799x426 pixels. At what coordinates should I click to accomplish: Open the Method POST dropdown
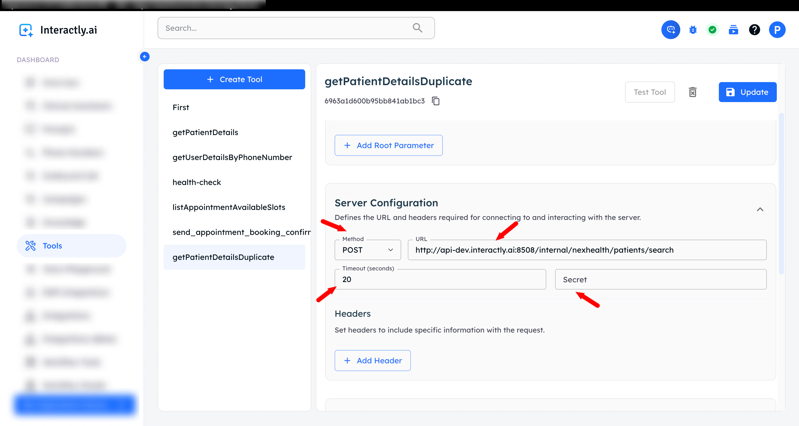368,250
